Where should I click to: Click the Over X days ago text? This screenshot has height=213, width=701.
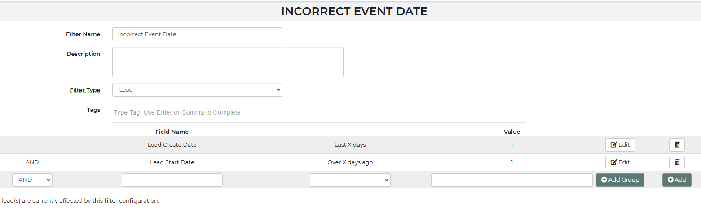click(350, 162)
